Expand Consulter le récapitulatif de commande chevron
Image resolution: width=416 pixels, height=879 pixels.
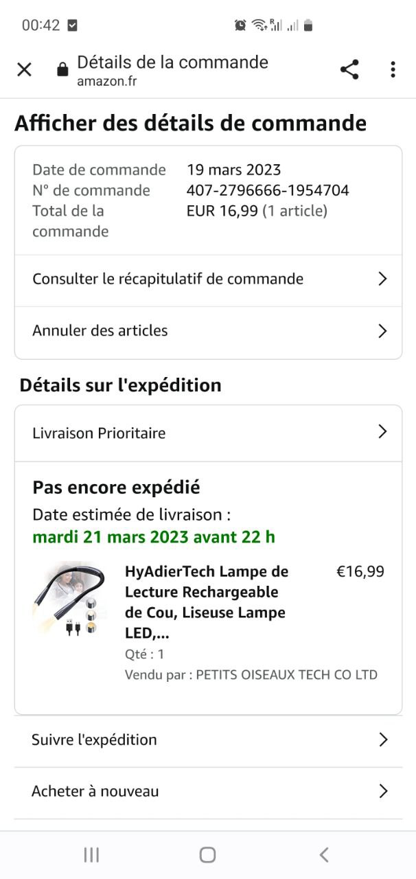click(382, 279)
